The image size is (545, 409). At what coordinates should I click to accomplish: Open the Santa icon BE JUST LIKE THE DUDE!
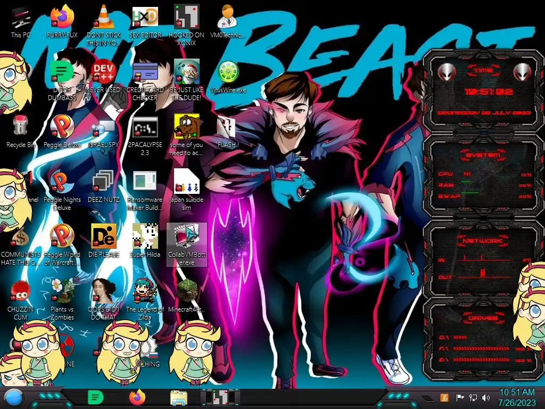pos(187,80)
